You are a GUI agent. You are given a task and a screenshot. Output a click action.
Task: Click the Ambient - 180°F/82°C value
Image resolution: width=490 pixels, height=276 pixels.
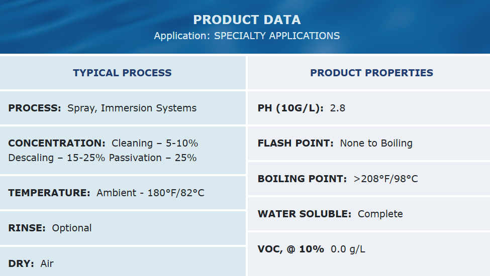(x=150, y=193)
